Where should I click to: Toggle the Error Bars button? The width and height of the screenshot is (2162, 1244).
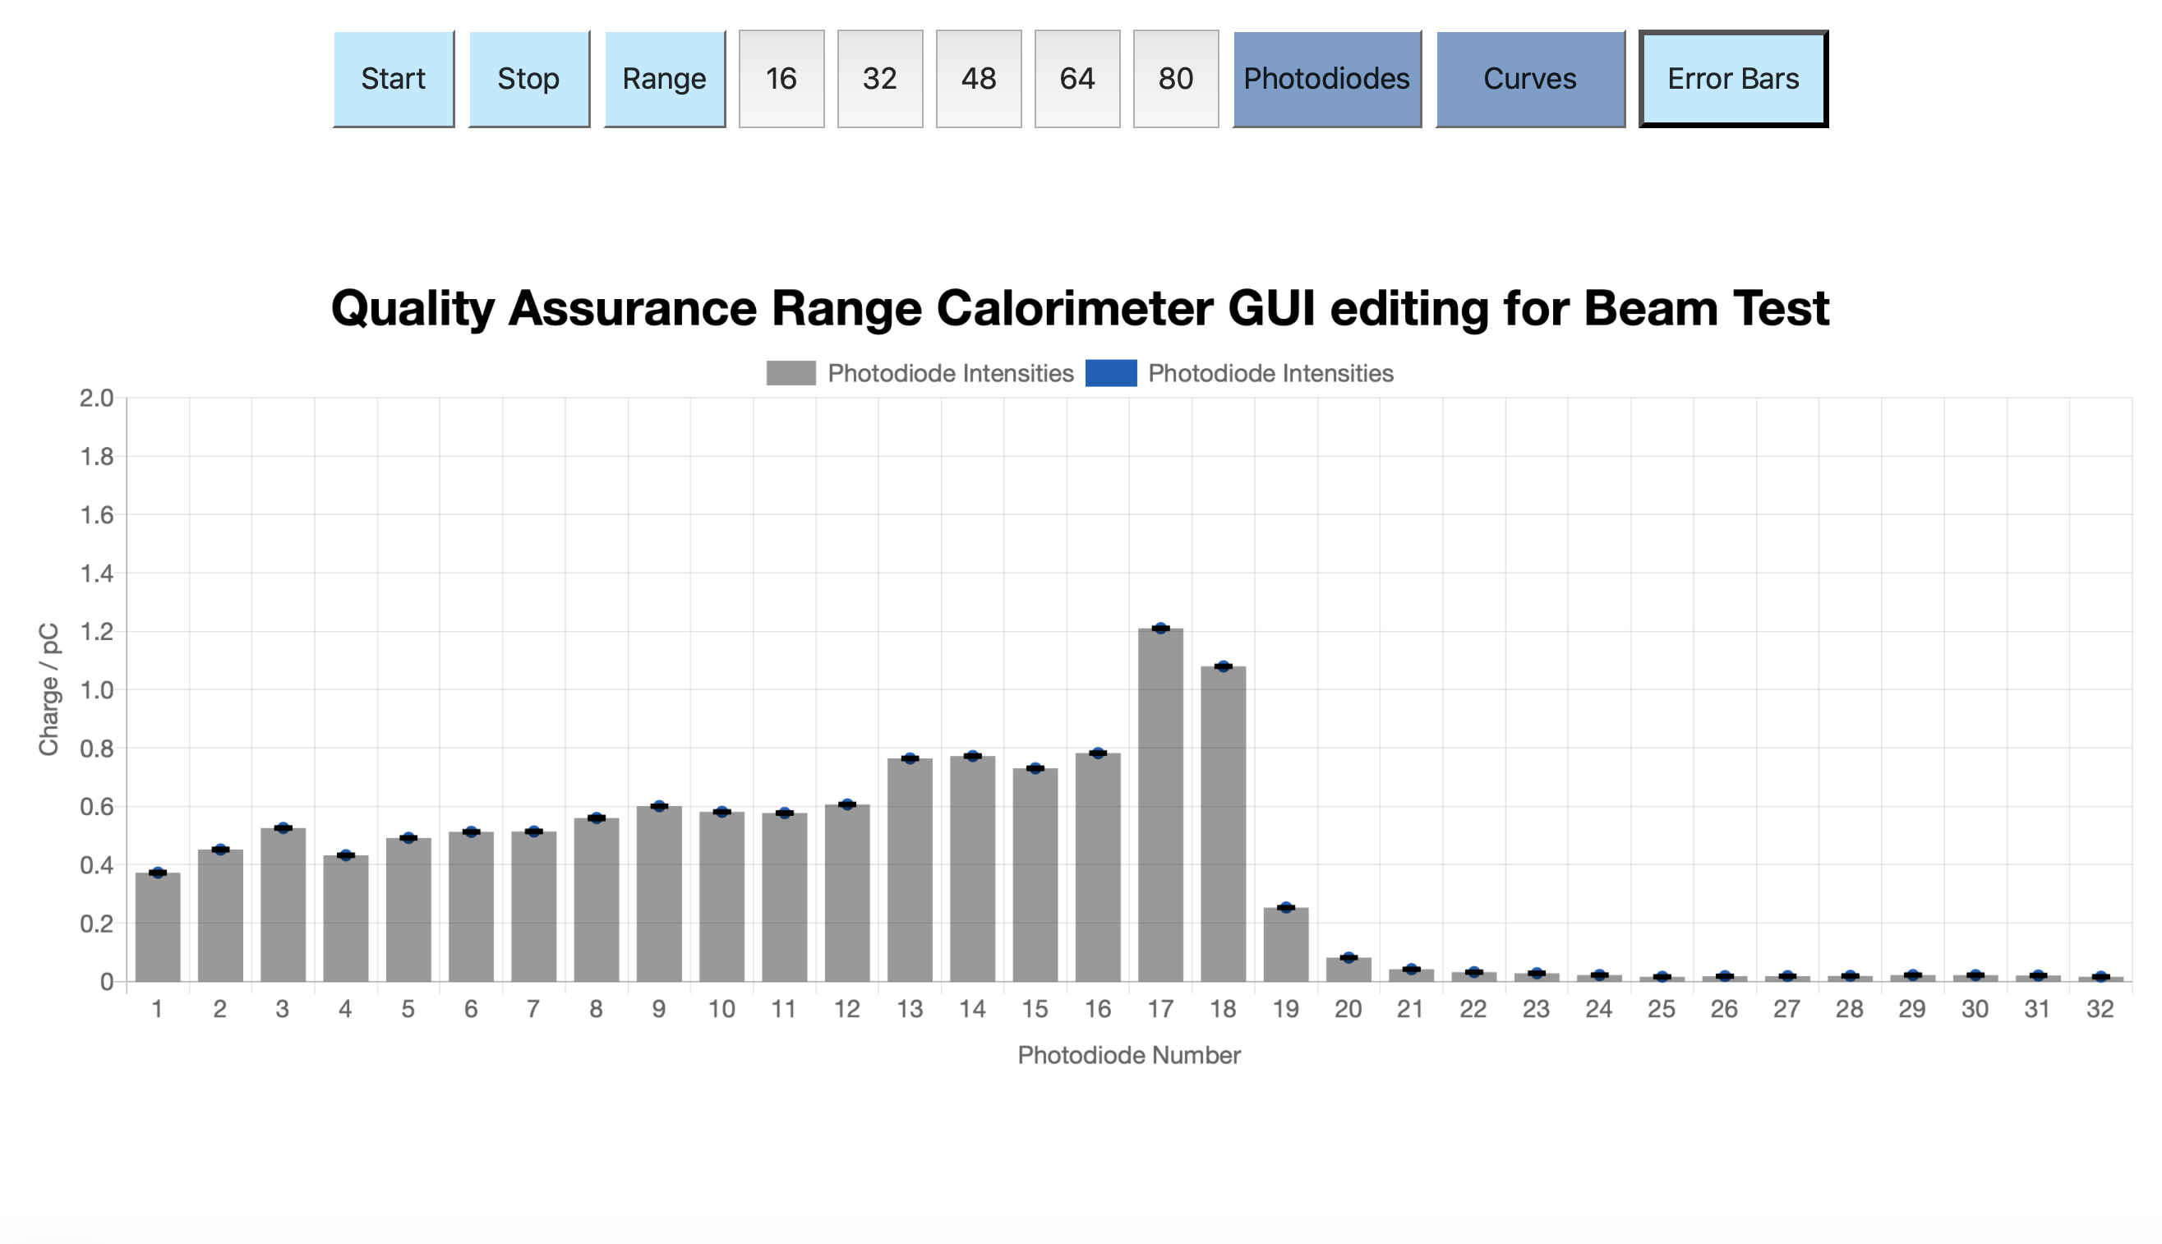tap(1733, 79)
